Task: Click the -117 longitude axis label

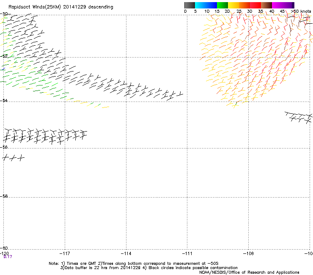Action: point(65,253)
